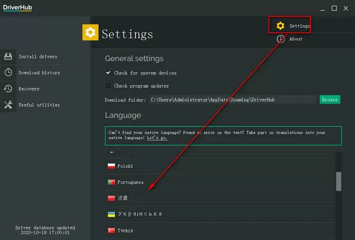Select Українська language
This screenshot has height=240, width=355.
pos(220,214)
